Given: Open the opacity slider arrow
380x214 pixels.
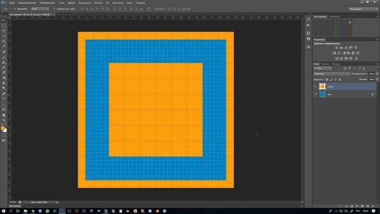Looking at the screenshot, I should pos(377,74).
